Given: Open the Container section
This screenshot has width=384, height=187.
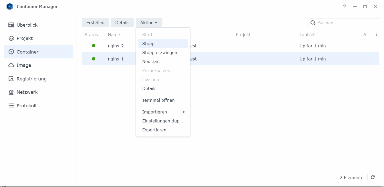Looking at the screenshot, I should pyautogui.click(x=27, y=52).
